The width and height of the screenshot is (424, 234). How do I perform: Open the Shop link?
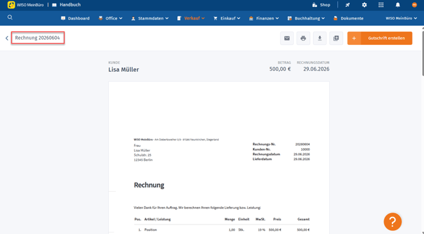(x=321, y=5)
